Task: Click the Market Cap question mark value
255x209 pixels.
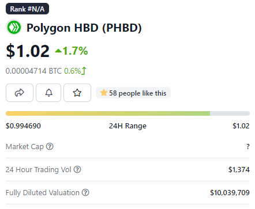Action: (x=248, y=147)
